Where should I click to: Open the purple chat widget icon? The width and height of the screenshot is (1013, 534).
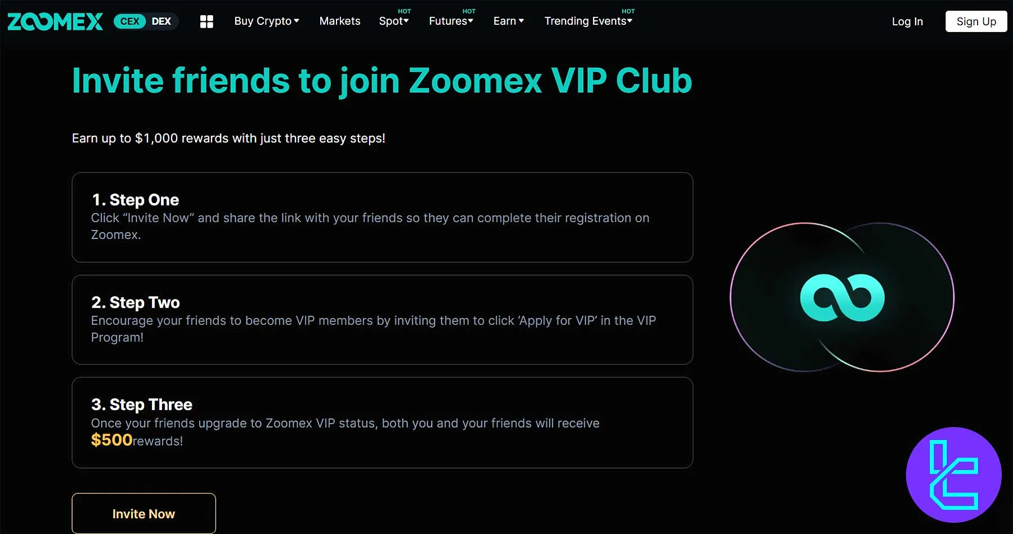coord(953,475)
